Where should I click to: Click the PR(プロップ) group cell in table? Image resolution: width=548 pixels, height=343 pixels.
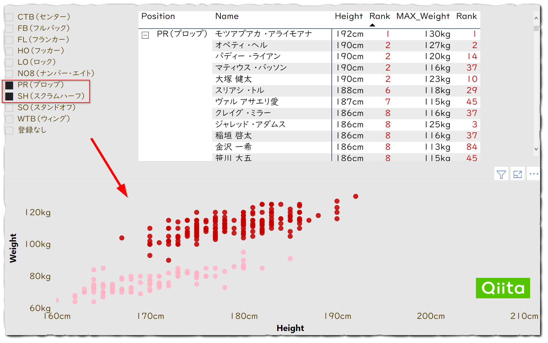[x=182, y=34]
